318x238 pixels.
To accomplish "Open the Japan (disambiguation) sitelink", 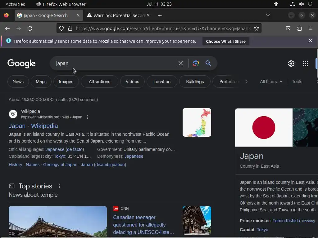I will 103,165.
